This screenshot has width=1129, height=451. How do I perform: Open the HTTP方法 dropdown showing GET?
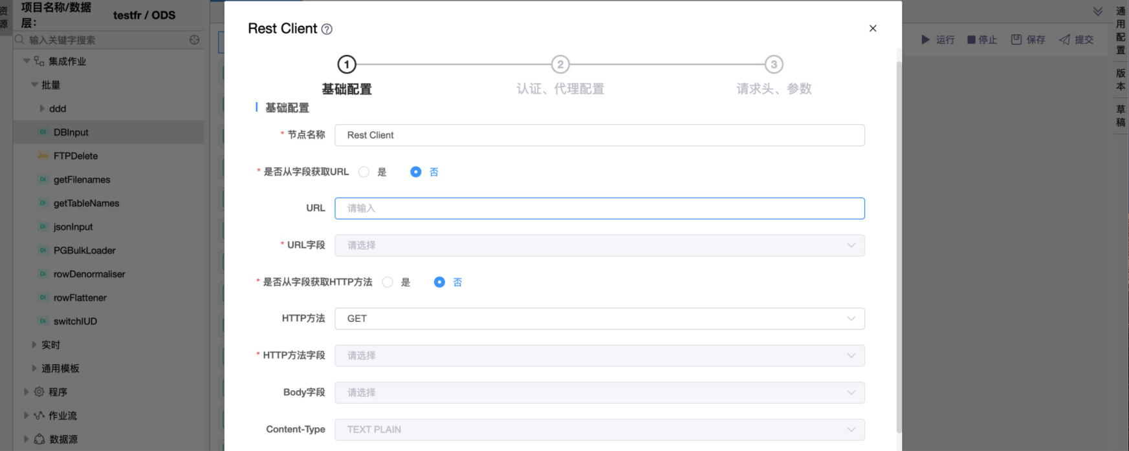point(598,319)
